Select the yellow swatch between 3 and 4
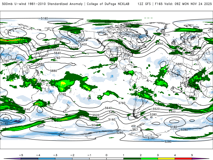Screen dimensions: 213x160 tap(166, 159)
